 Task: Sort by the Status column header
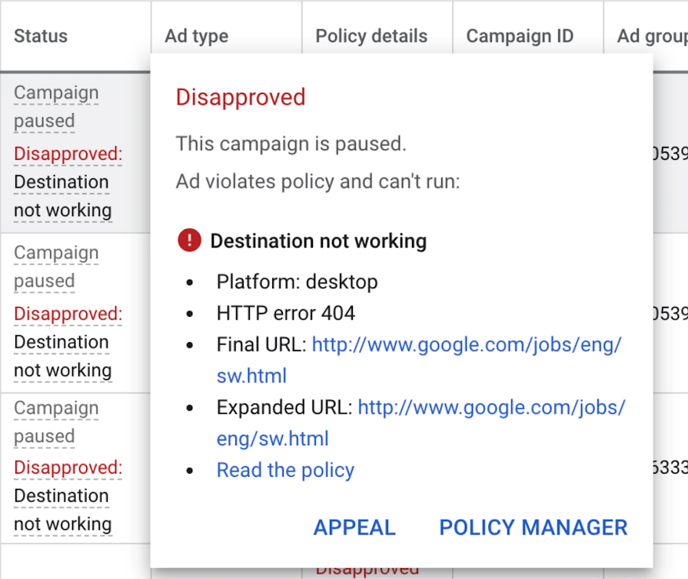click(x=40, y=36)
